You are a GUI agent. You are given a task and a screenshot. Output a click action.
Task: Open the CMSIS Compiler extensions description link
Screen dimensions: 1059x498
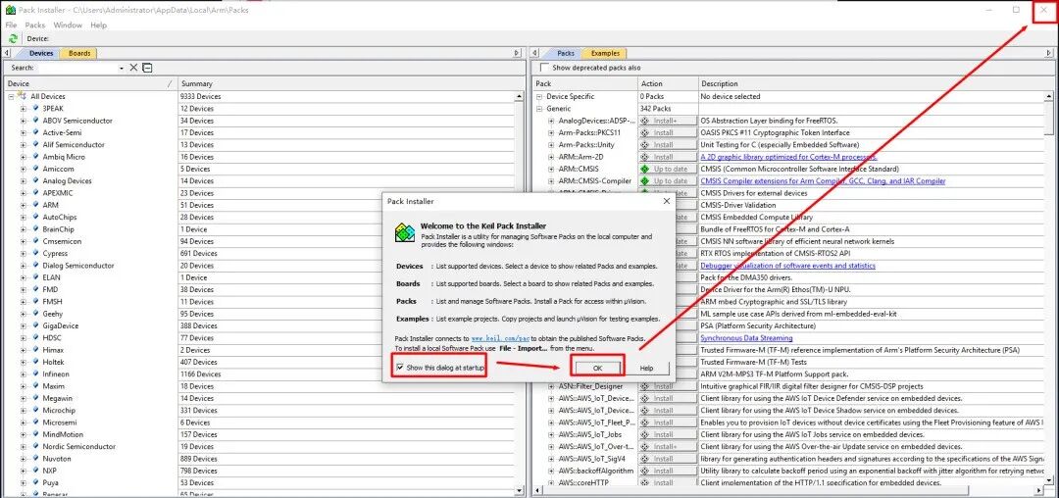823,180
